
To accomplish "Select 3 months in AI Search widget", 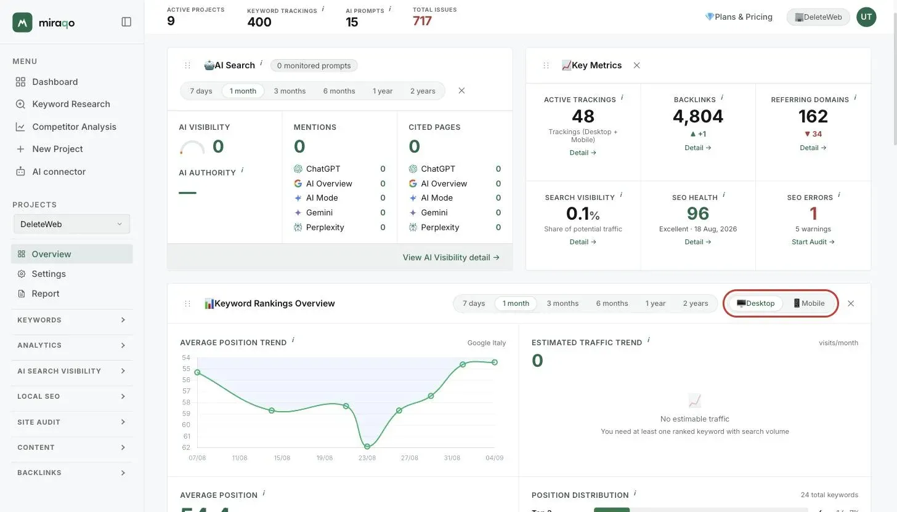I will tap(290, 91).
